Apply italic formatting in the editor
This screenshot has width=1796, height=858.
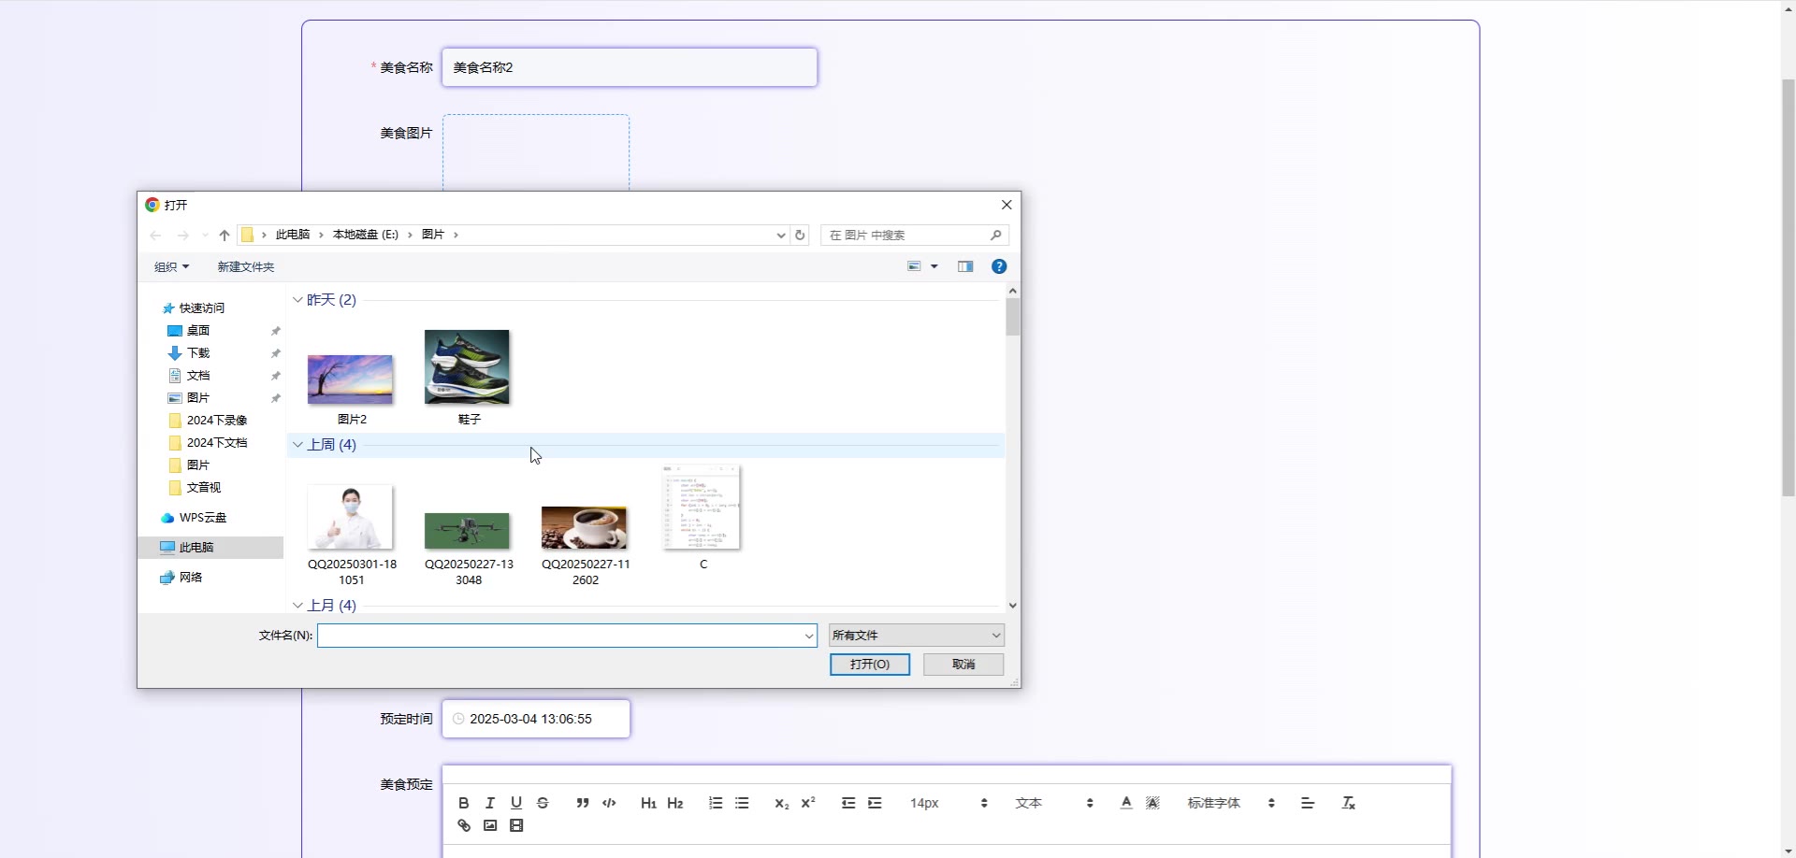[489, 803]
